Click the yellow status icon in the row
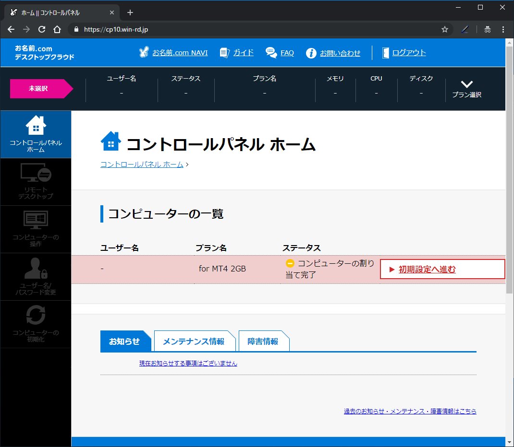514x447 pixels. tap(290, 263)
